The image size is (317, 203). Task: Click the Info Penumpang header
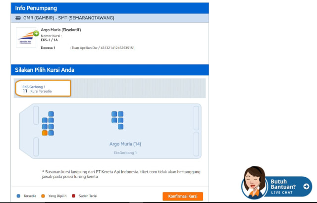[110, 8]
